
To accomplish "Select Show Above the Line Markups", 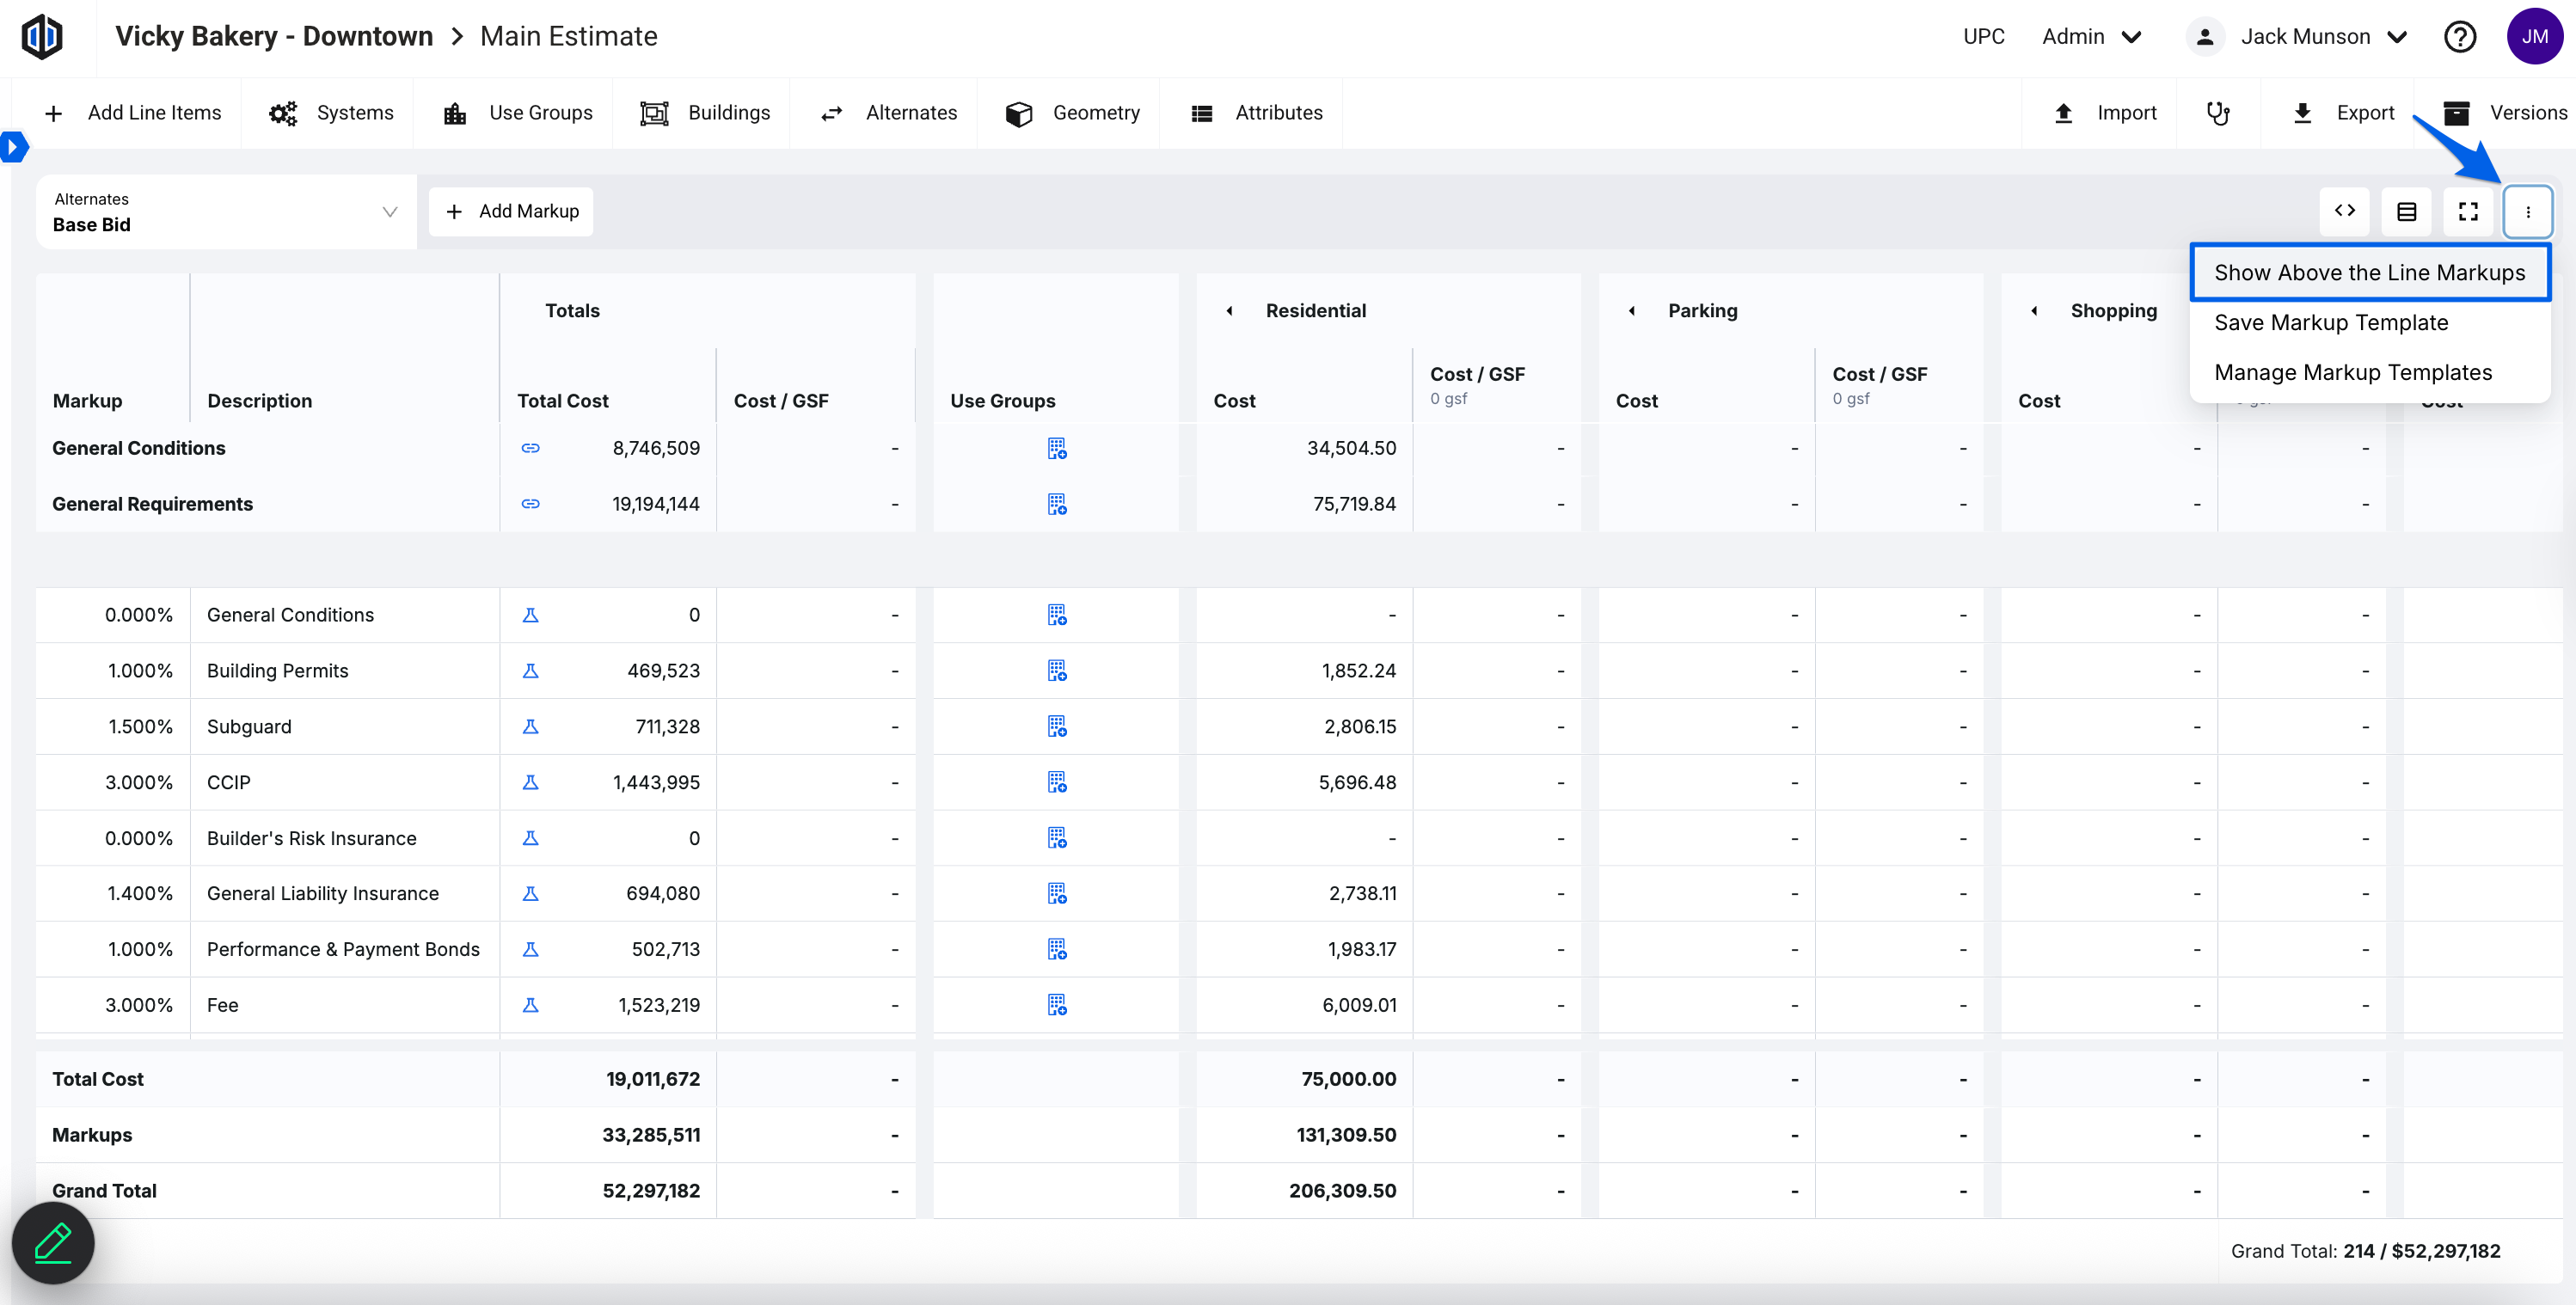I will 2369,272.
